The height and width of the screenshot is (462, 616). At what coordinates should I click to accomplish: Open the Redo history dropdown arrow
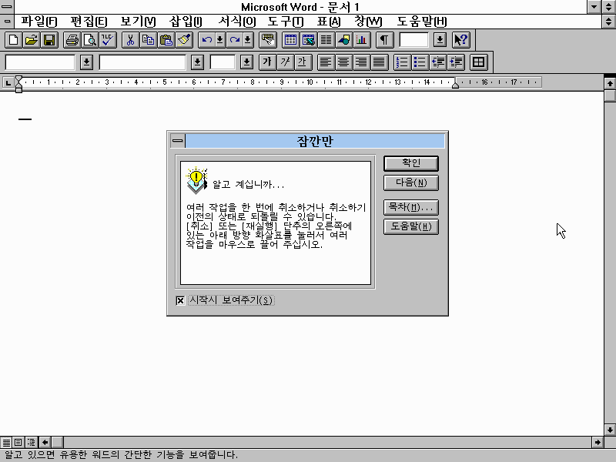248,40
